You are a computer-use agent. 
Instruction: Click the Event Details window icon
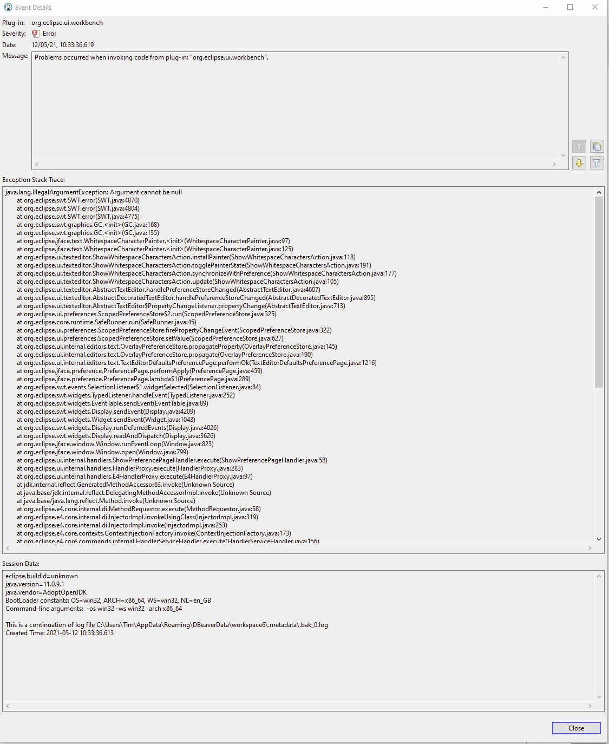(7, 7)
